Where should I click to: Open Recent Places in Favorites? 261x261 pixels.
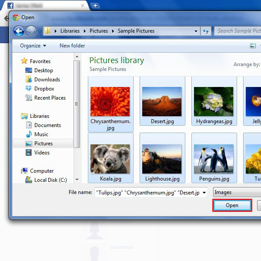coord(50,98)
